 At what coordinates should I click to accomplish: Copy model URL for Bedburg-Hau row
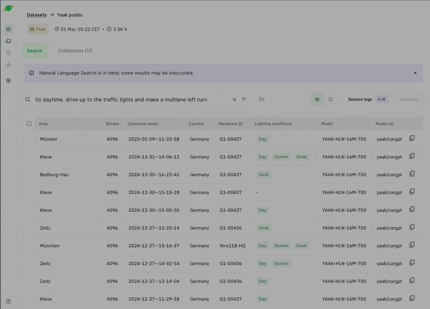pyautogui.click(x=412, y=174)
